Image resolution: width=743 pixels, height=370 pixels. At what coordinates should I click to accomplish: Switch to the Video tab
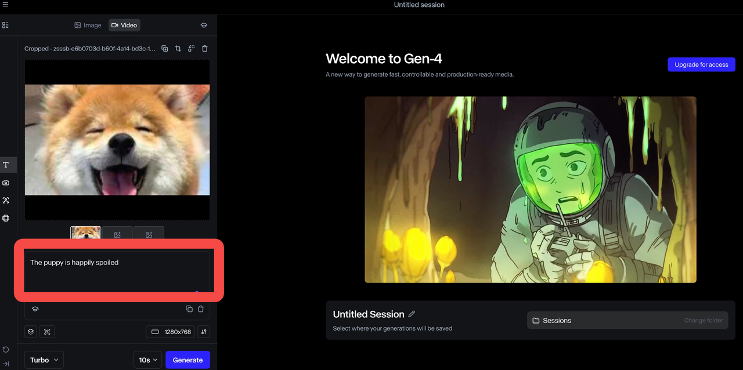click(x=124, y=25)
